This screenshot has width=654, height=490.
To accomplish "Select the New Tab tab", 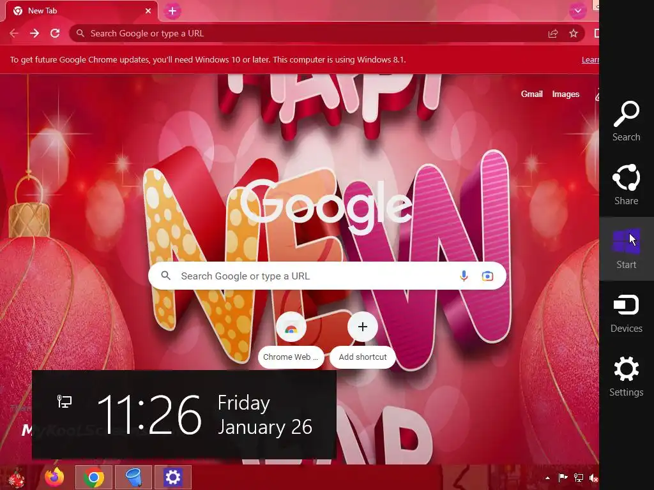I will (81, 11).
